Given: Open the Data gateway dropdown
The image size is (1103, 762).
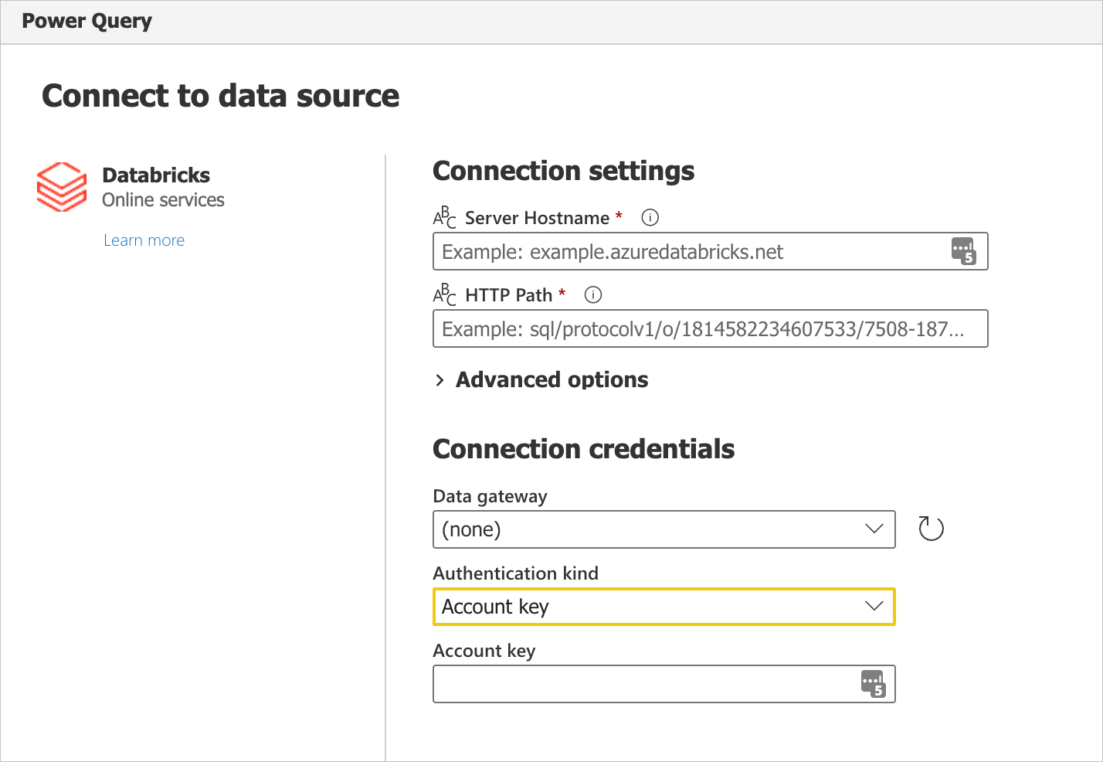Looking at the screenshot, I should click(664, 529).
